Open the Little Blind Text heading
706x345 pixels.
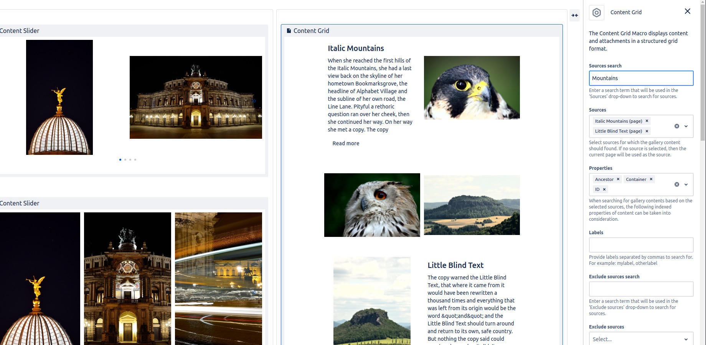coord(455,265)
